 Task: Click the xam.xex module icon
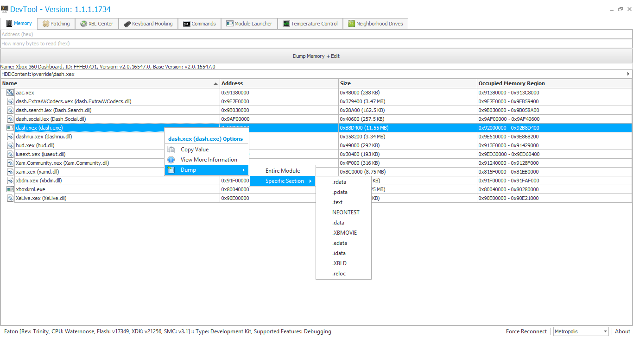tap(10, 172)
